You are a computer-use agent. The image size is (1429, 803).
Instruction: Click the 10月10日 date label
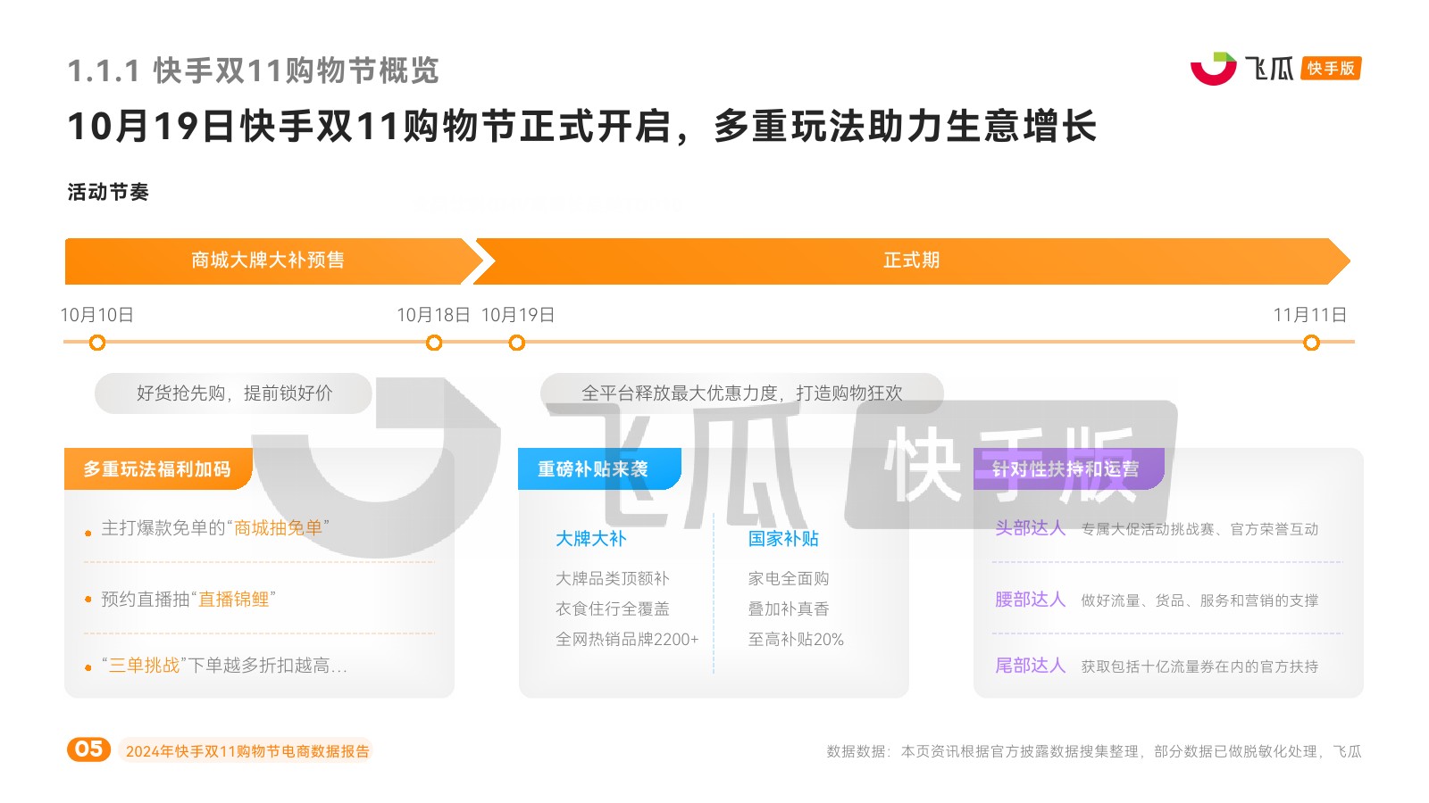coord(96,315)
